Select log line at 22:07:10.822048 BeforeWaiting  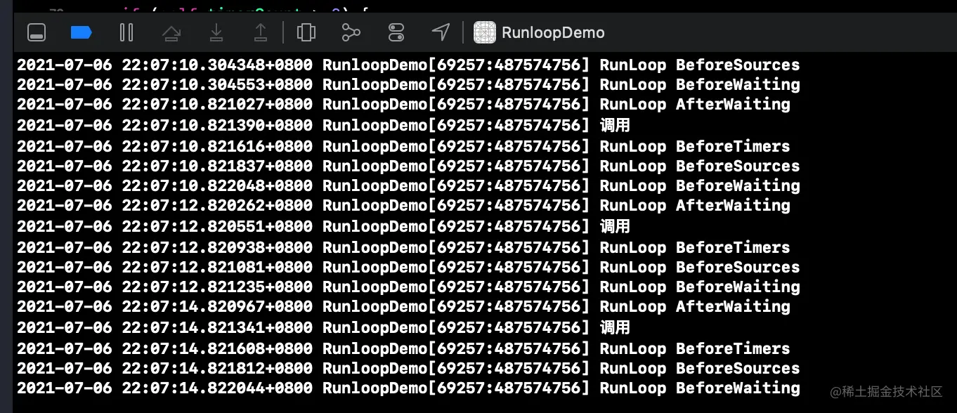point(408,186)
